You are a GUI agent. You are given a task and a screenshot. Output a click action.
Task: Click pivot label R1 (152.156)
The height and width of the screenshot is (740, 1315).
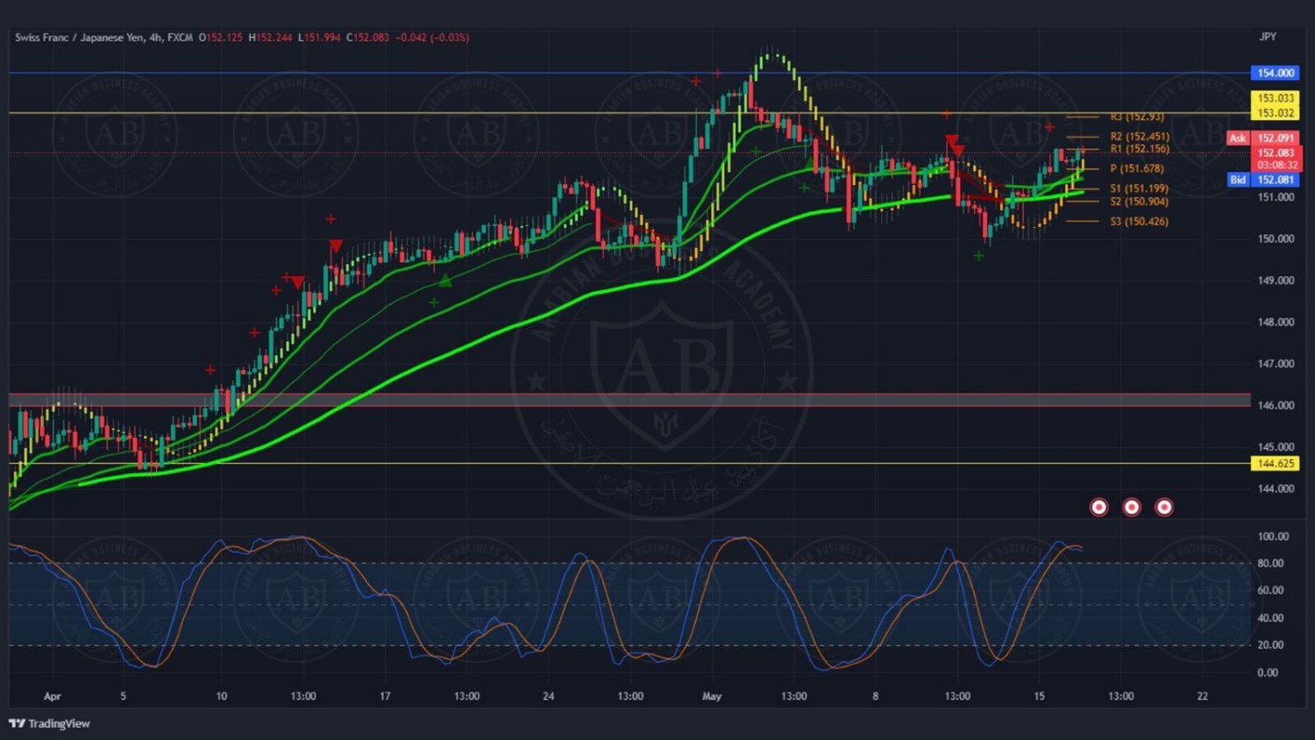(1140, 149)
